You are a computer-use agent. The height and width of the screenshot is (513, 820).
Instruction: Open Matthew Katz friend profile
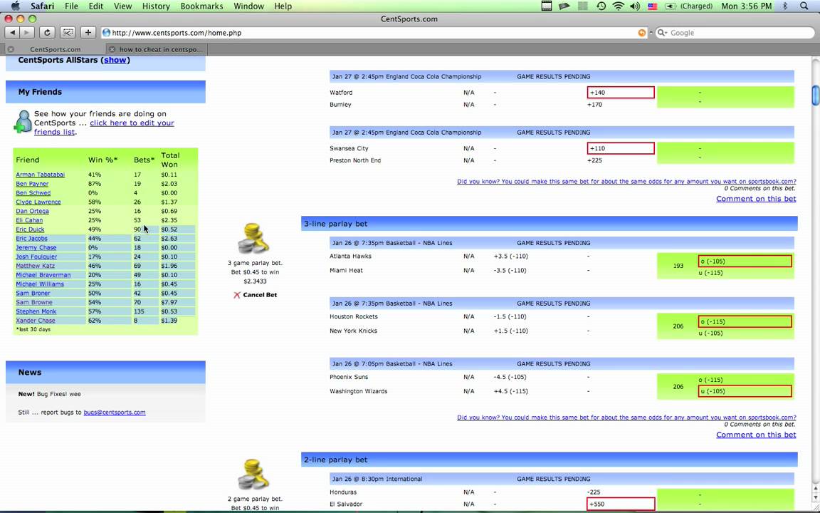(35, 266)
